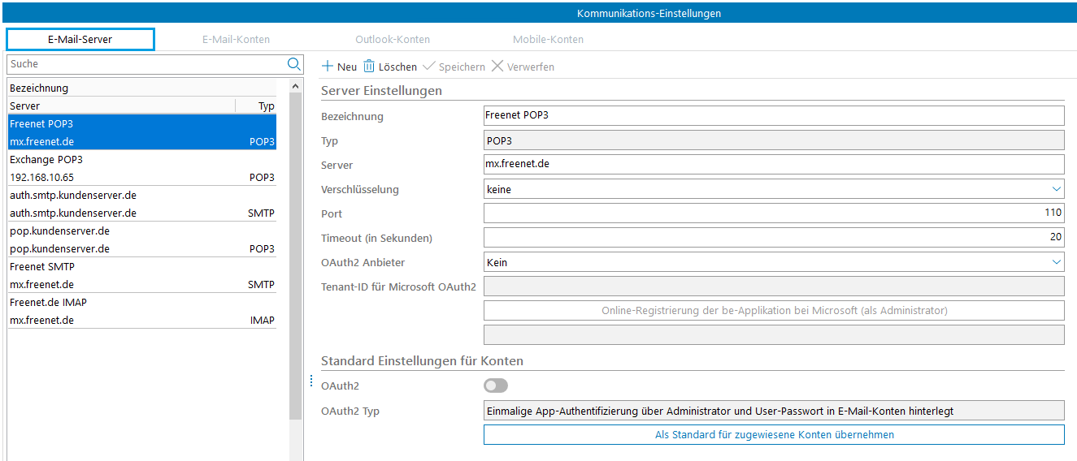Screen dimensions: 1077x461
Task: Select the Freenet SMTP server entry
Action: [141, 275]
